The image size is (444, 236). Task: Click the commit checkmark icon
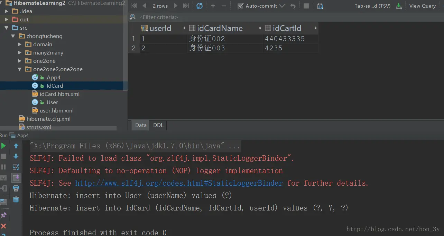click(282, 6)
